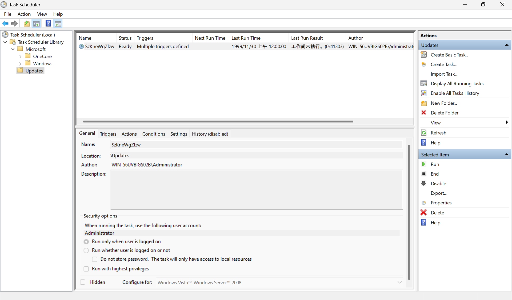Click Export in Selected Item actions
This screenshot has width=512, height=300.
438,193
